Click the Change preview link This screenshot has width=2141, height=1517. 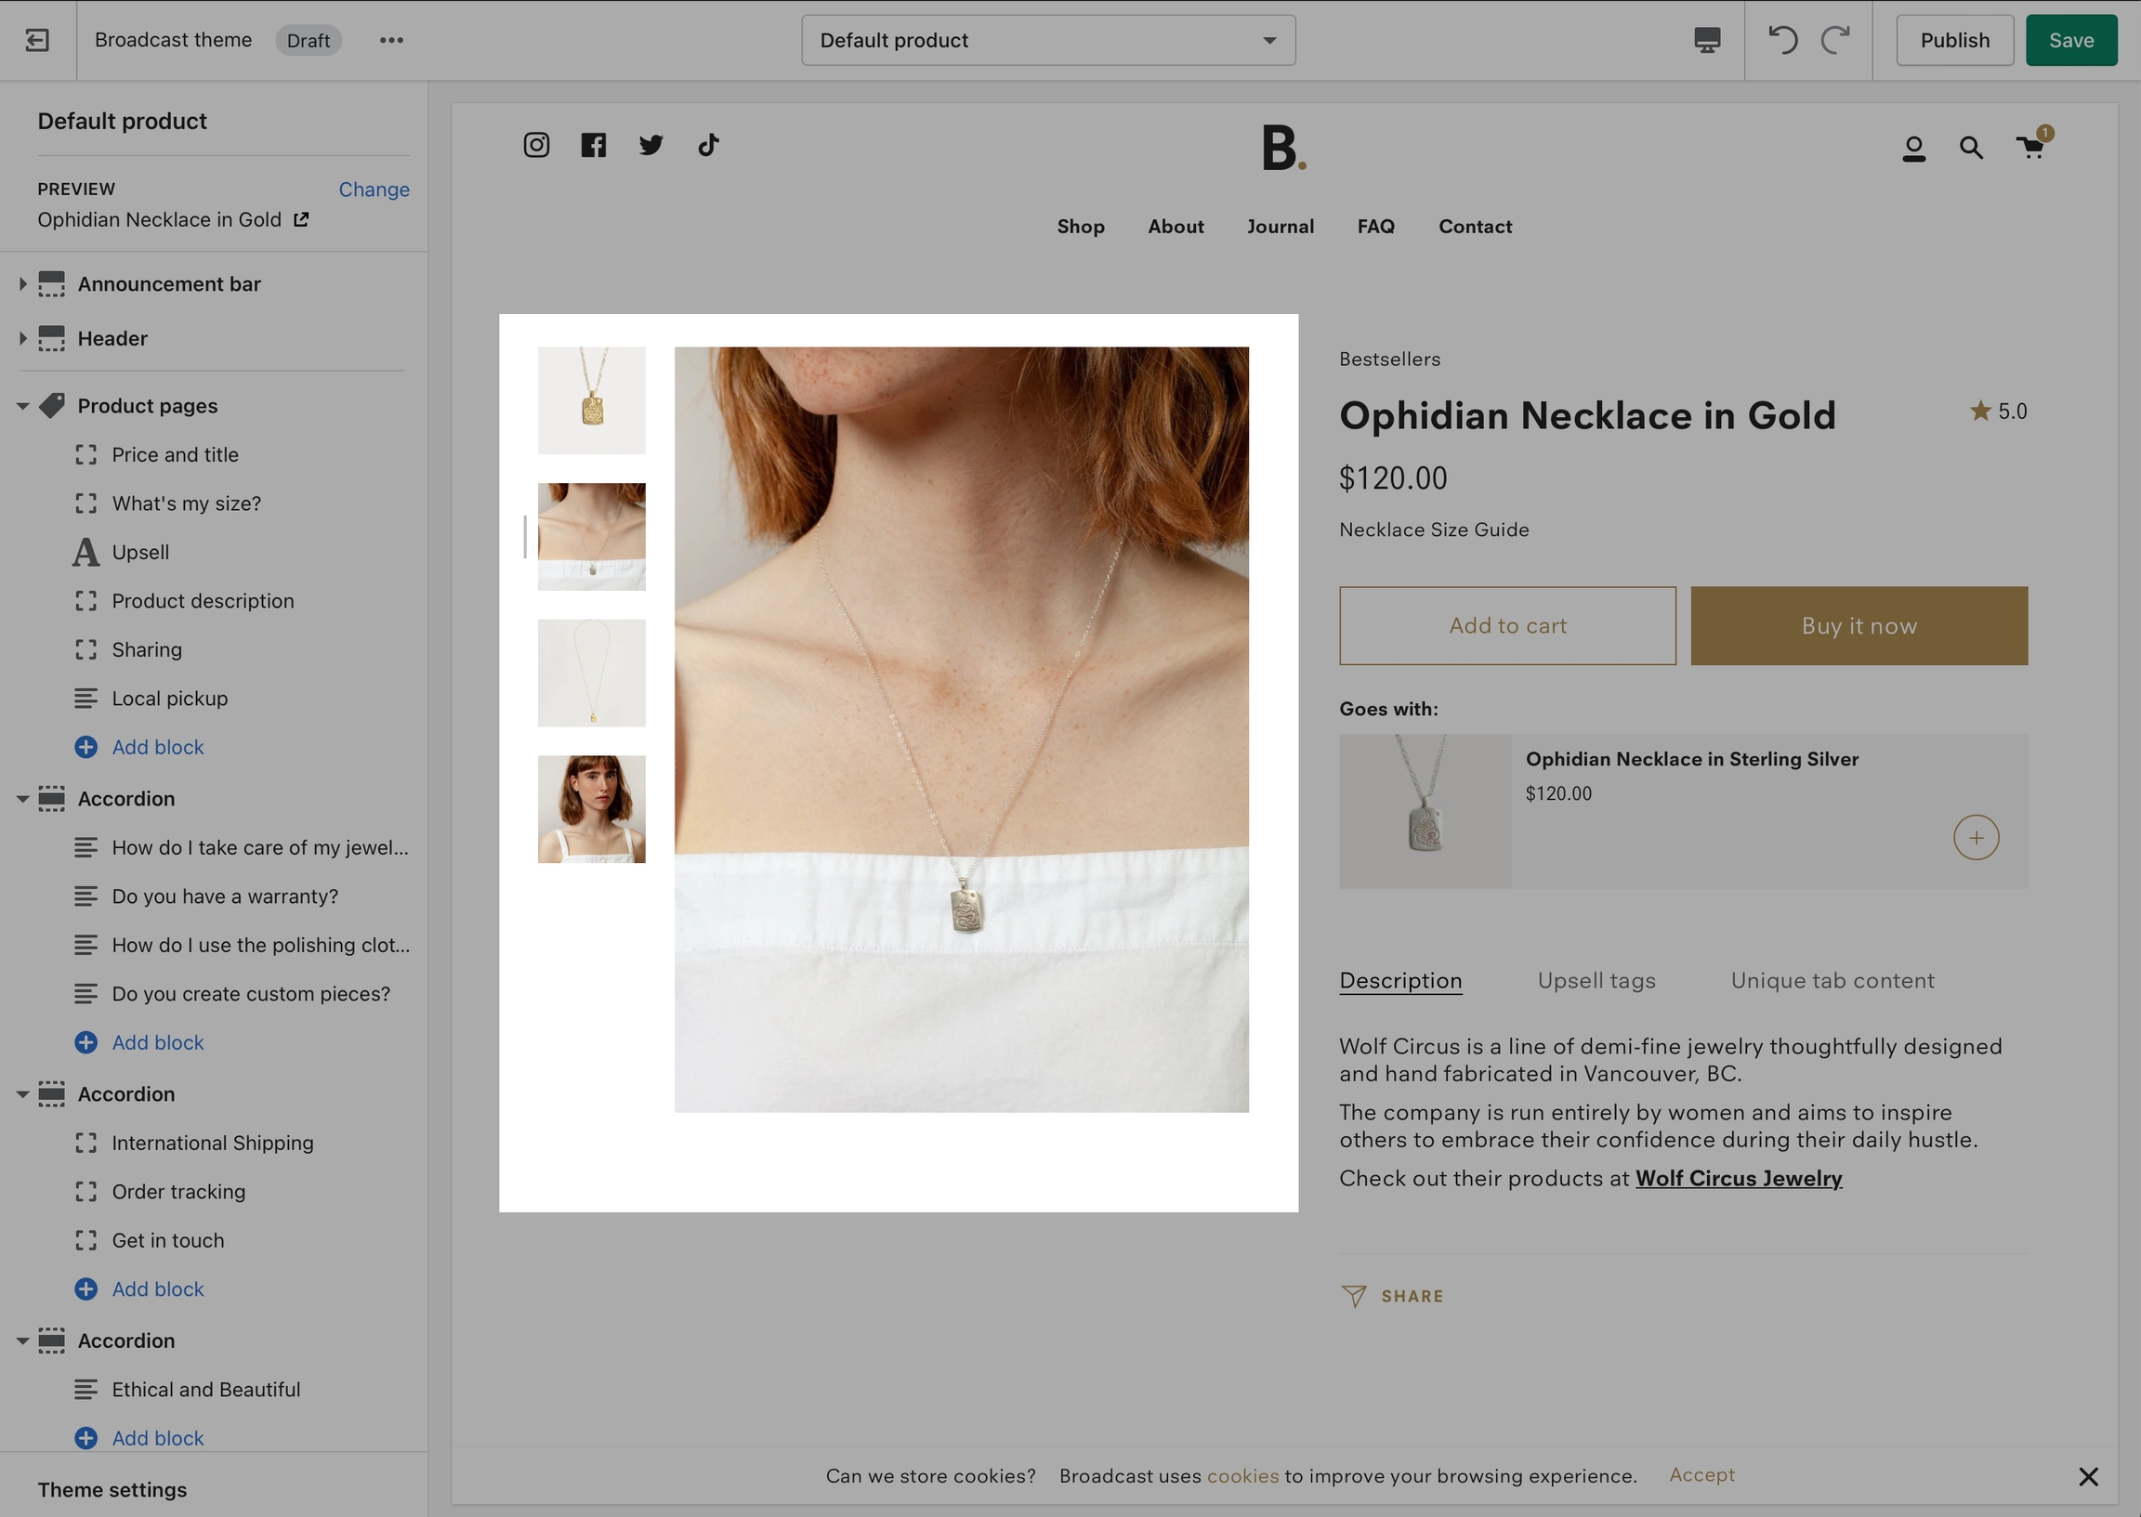(x=374, y=190)
